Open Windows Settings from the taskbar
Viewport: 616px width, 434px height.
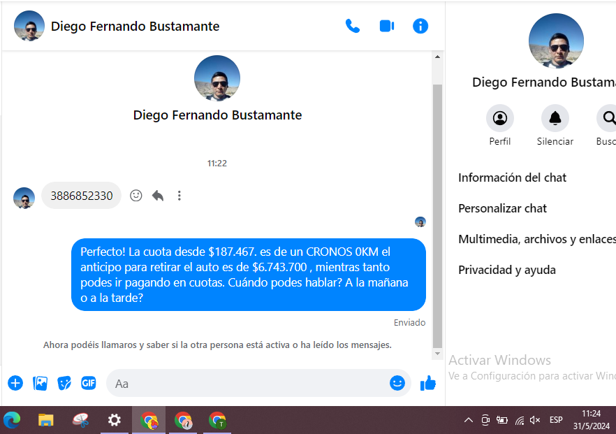pos(115,420)
